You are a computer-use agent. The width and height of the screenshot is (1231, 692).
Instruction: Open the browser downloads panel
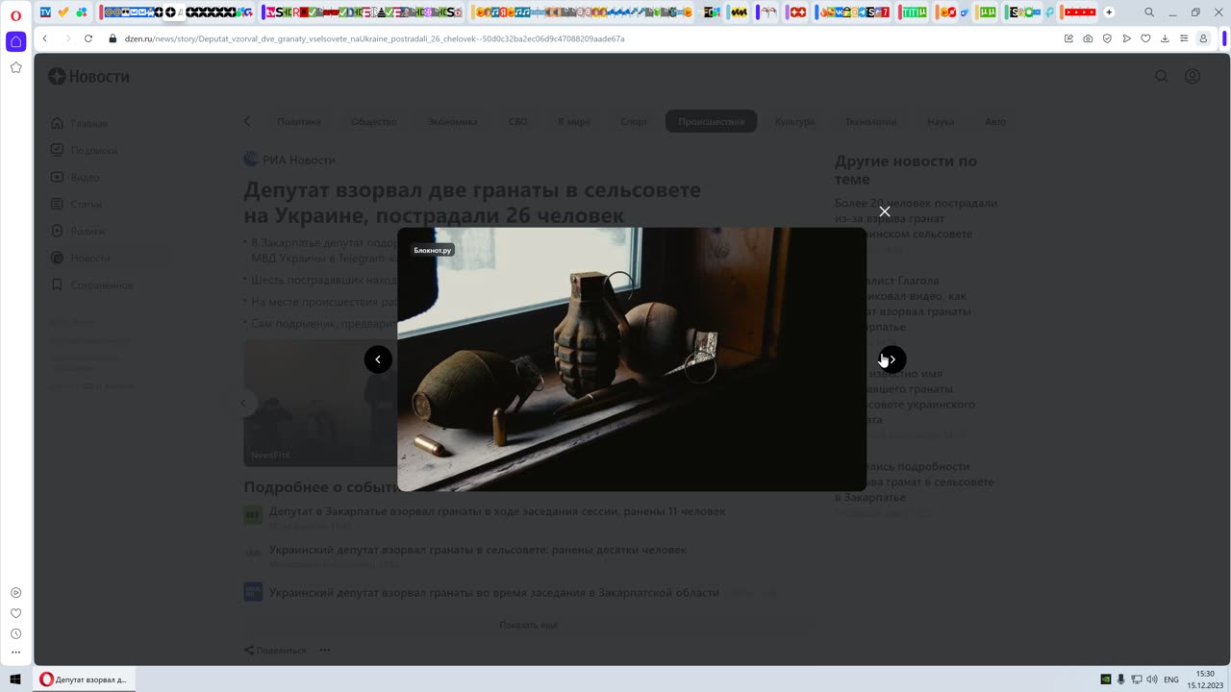coord(1165,38)
